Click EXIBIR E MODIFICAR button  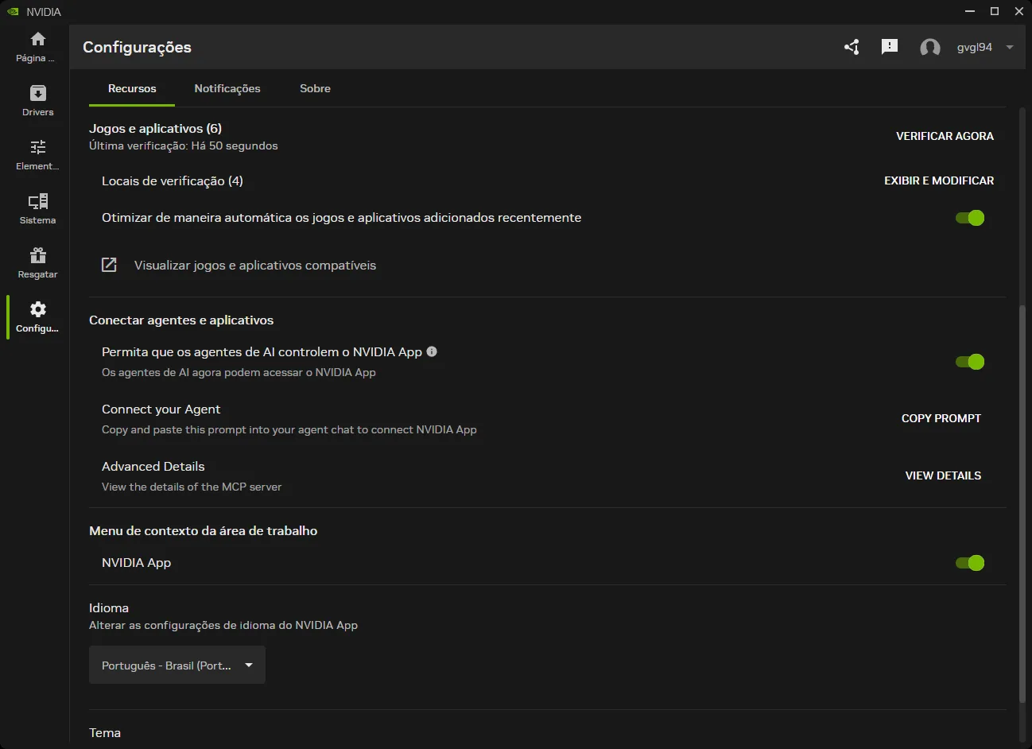(939, 180)
